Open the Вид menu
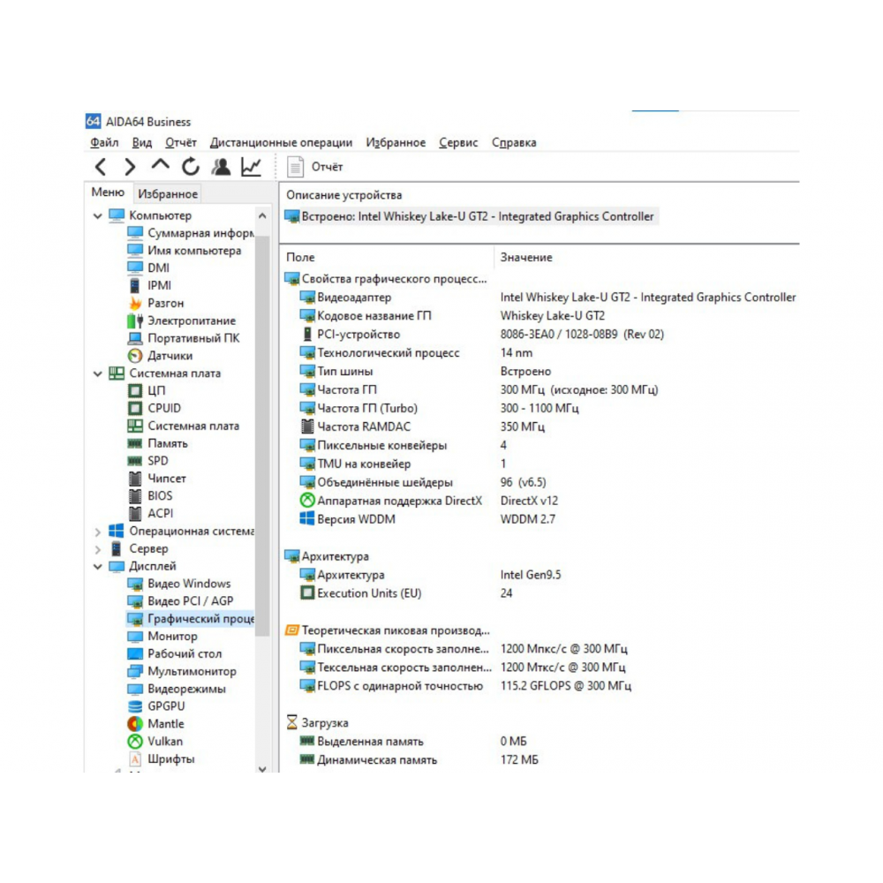Image resolution: width=883 pixels, height=883 pixels. [142, 142]
